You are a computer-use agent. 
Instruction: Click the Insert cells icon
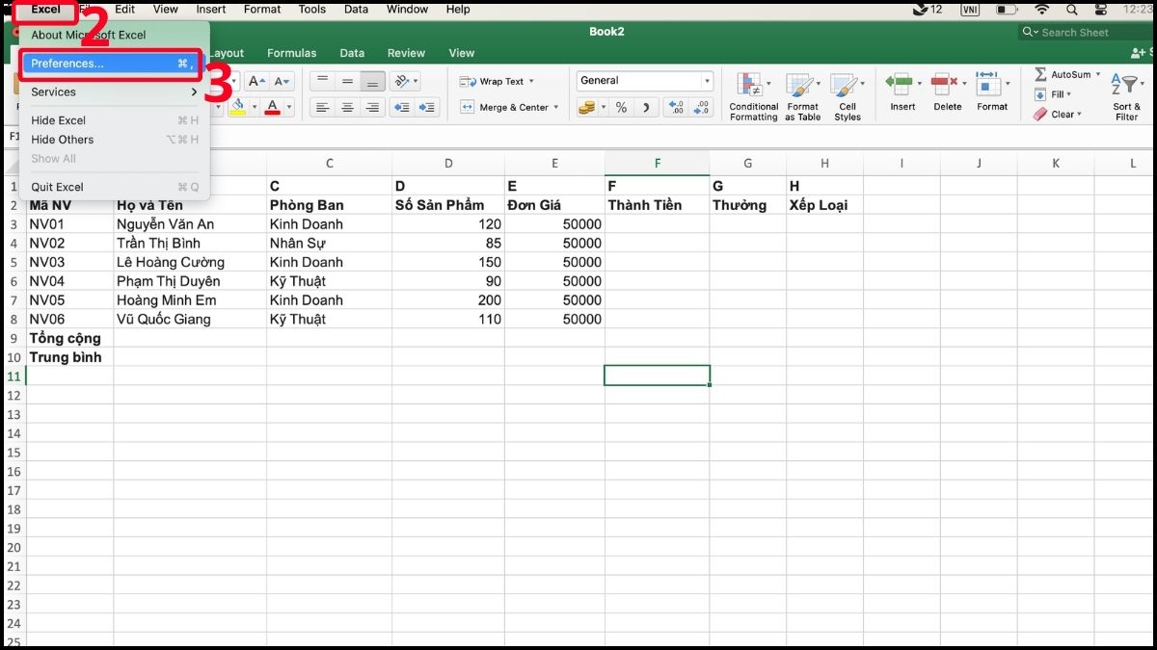coord(899,84)
